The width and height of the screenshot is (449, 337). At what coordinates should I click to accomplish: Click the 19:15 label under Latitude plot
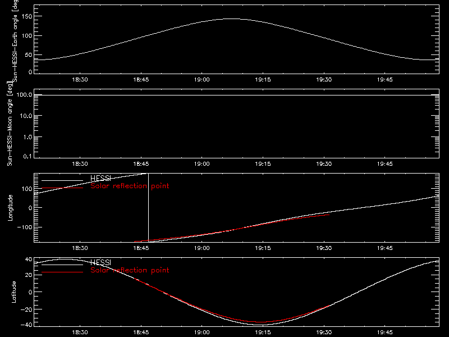click(263, 333)
